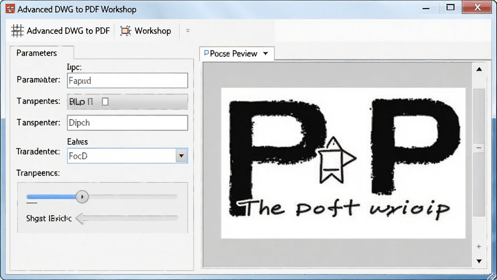The height and width of the screenshot is (280, 497).
Task: Click the minus zoom icon in the preview
Action: [x=479, y=148]
